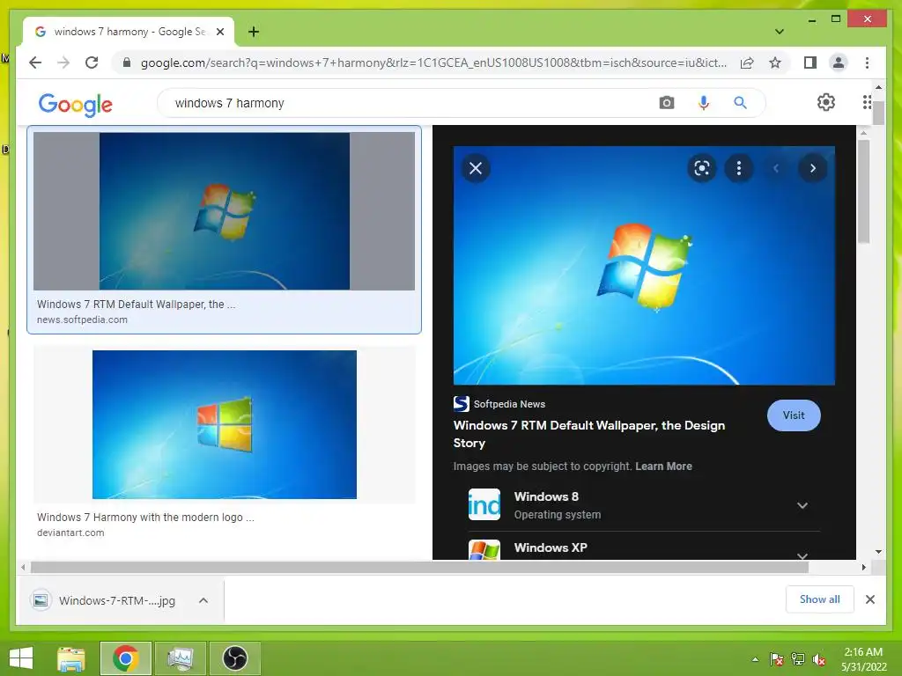
Task: Open the Windows Start button
Action: [x=21, y=658]
